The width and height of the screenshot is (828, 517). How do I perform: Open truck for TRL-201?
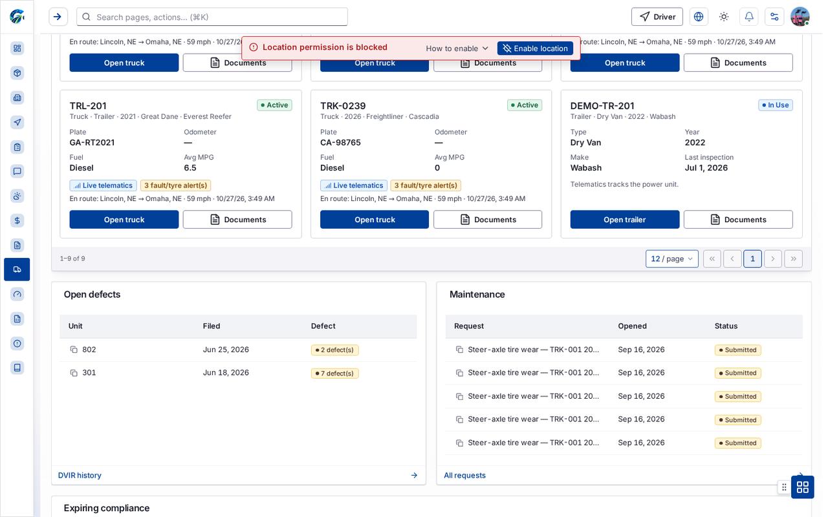coord(124,220)
